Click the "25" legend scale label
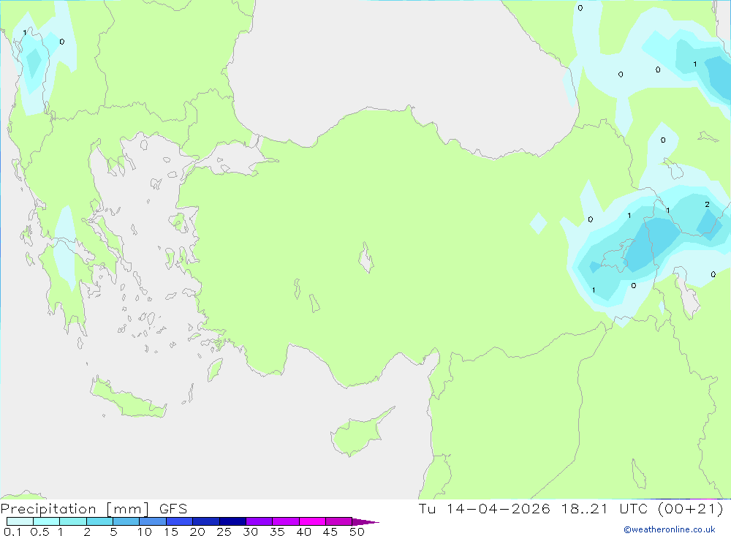Image resolution: width=731 pixels, height=536 pixels. tap(224, 532)
